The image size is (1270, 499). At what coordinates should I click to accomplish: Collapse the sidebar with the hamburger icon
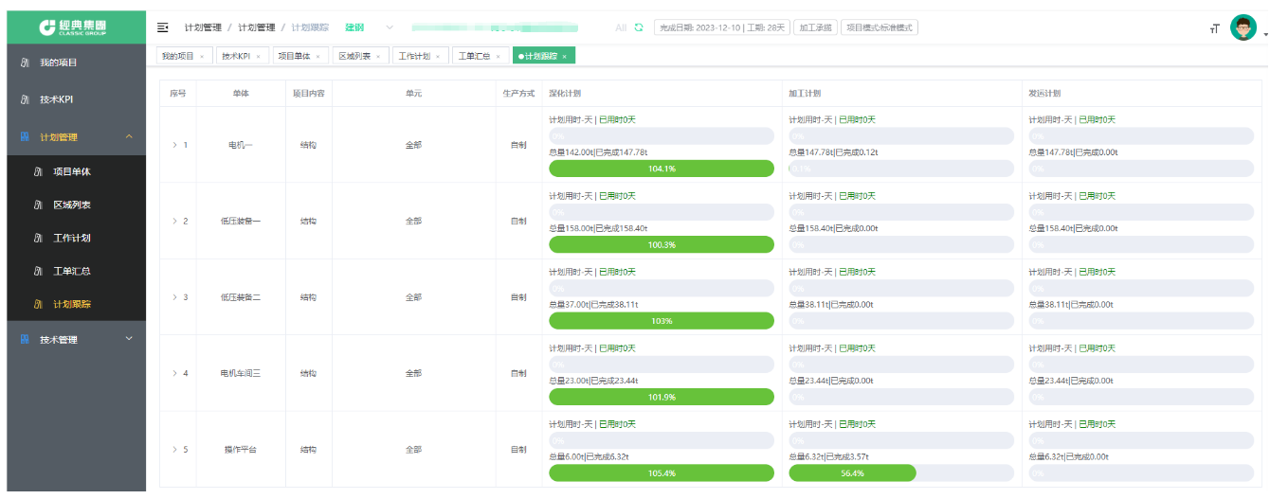point(163,27)
